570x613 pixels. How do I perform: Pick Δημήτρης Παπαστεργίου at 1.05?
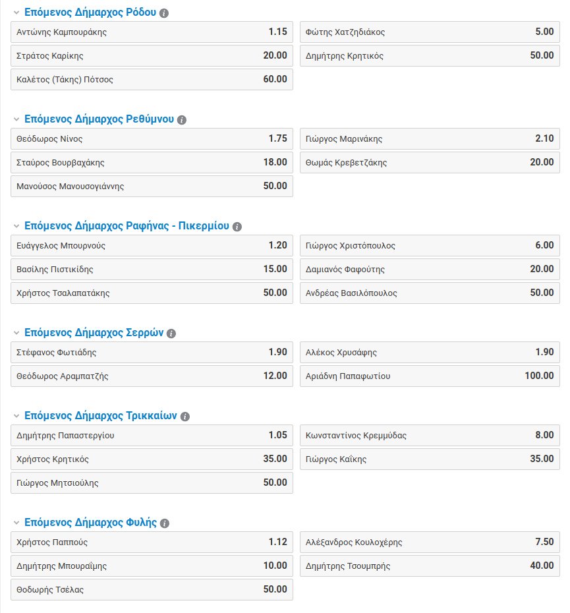pyautogui.click(x=152, y=436)
